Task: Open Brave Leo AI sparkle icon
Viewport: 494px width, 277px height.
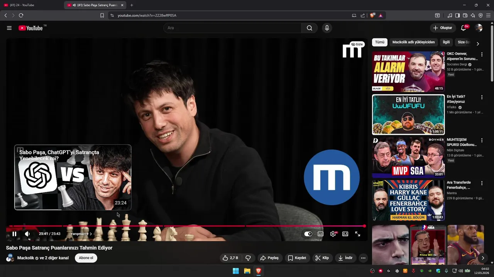Action: click(x=473, y=15)
